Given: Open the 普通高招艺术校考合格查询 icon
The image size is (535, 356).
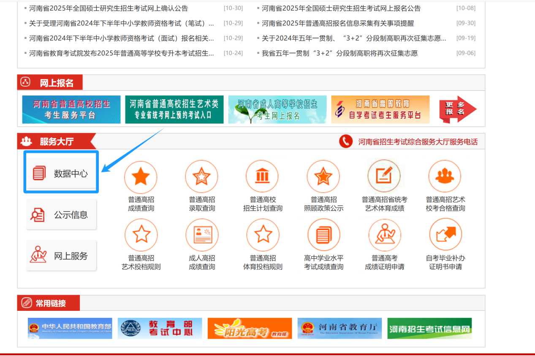Looking at the screenshot, I should 445,176.
